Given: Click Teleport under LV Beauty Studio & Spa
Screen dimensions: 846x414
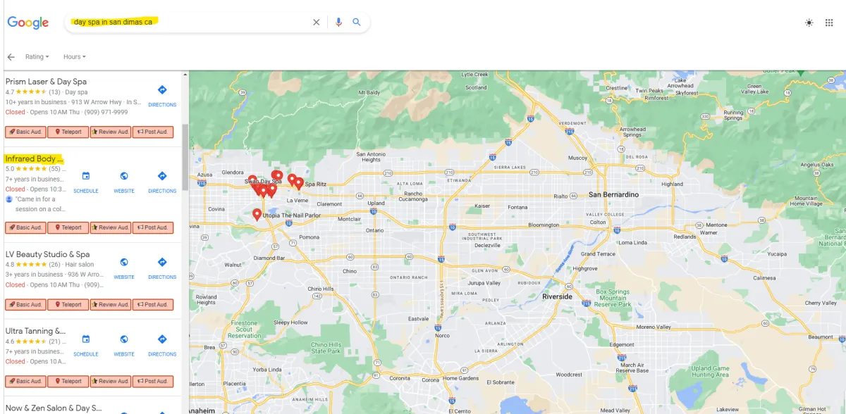Looking at the screenshot, I should coord(68,304).
